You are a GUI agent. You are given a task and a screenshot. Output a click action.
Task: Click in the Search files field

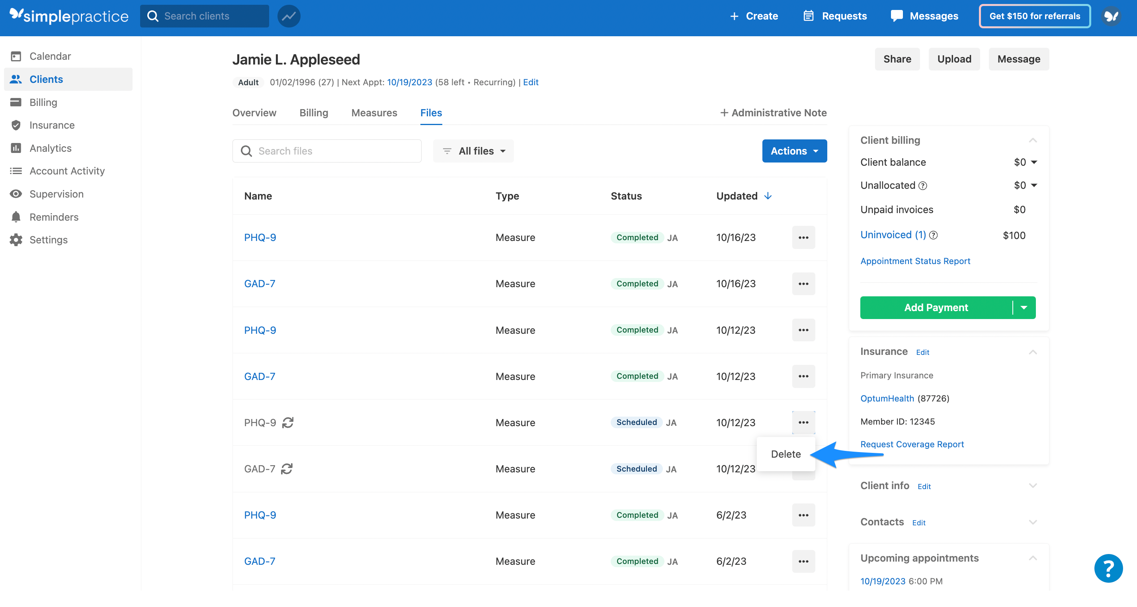[x=326, y=151]
